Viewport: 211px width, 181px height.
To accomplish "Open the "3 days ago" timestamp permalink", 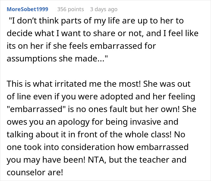I will click(104, 9).
